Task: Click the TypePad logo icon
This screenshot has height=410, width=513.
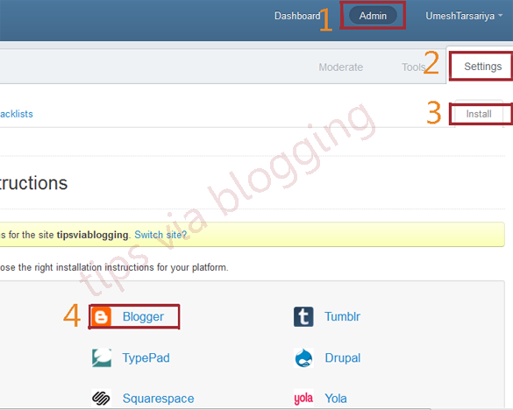Action: 102,357
